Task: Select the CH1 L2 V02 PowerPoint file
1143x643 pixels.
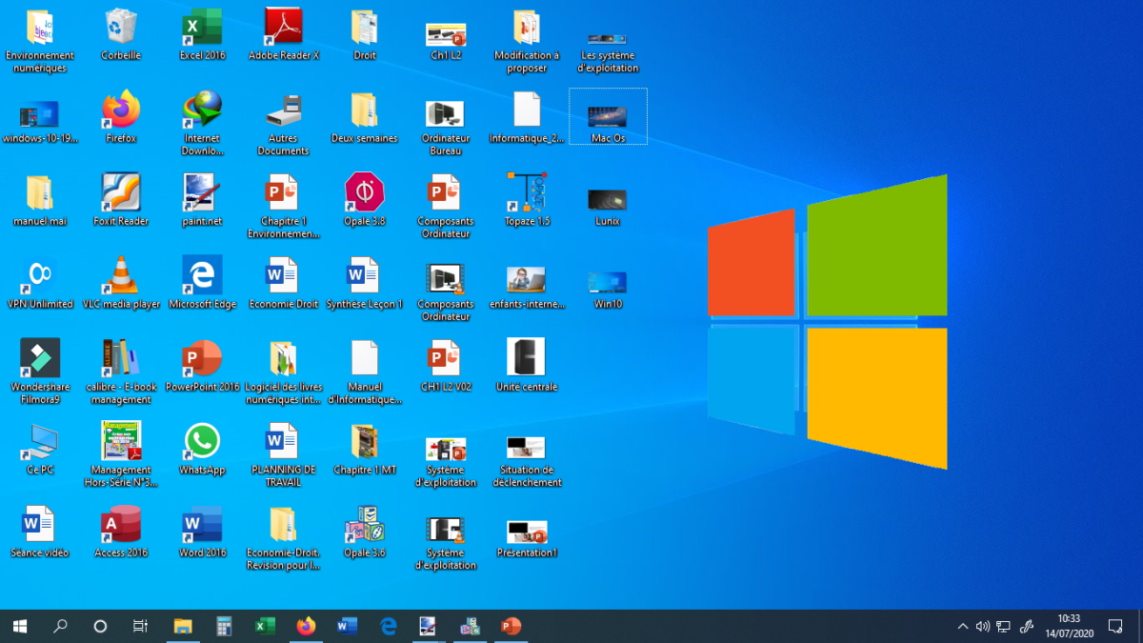Action: (x=445, y=367)
